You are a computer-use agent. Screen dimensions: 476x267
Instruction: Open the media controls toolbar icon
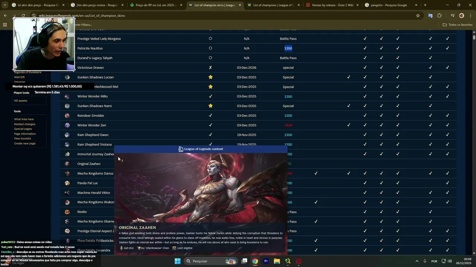point(453,16)
